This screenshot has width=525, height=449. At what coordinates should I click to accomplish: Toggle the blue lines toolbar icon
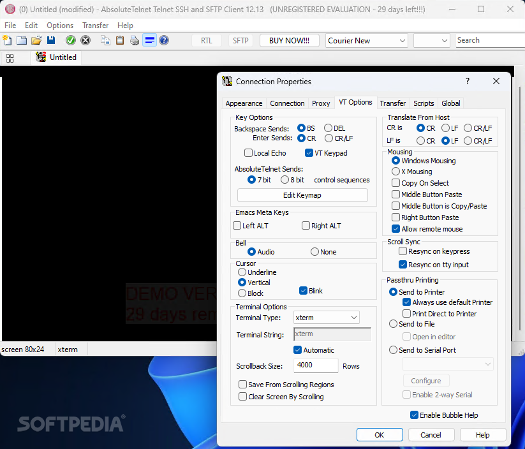coord(150,41)
